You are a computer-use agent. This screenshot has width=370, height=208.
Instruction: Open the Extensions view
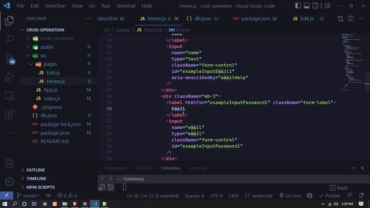9,114
